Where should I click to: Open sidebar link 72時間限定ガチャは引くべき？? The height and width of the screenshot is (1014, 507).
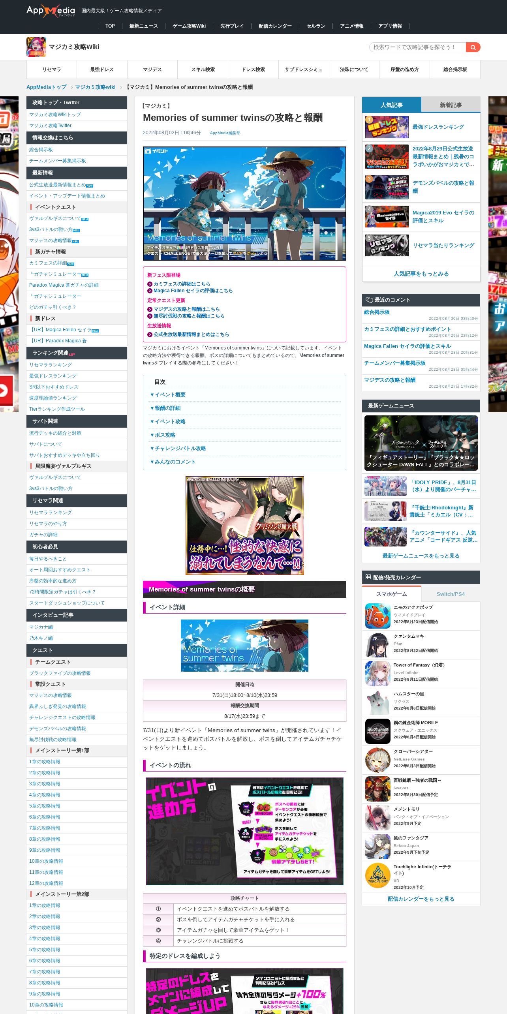(62, 592)
